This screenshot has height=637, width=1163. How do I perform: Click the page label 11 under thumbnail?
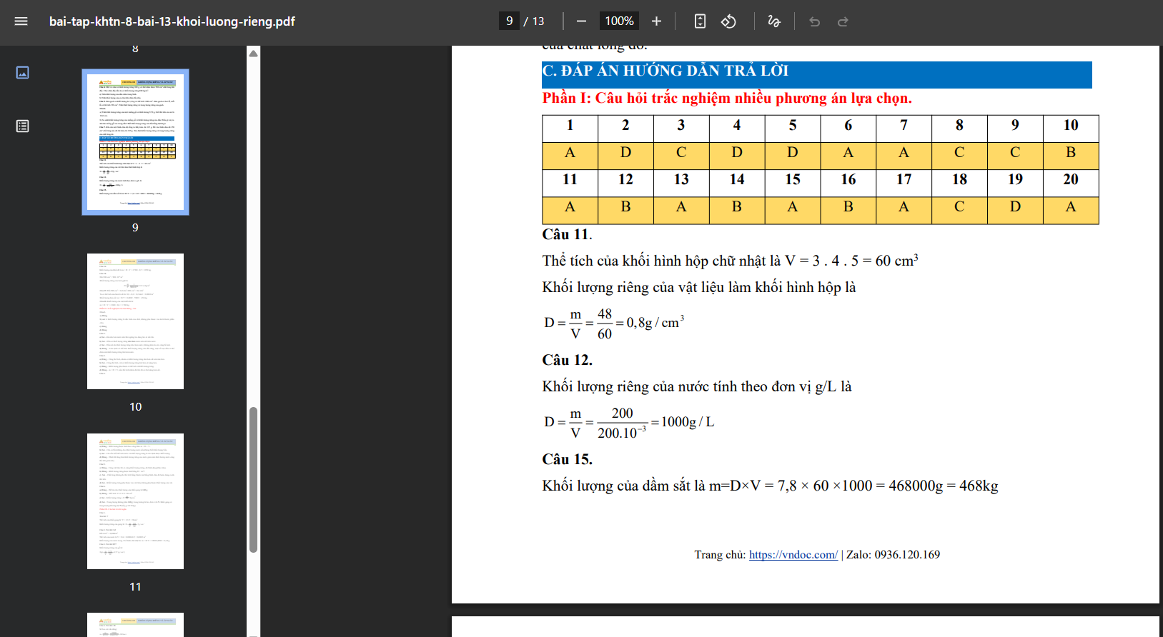click(135, 587)
